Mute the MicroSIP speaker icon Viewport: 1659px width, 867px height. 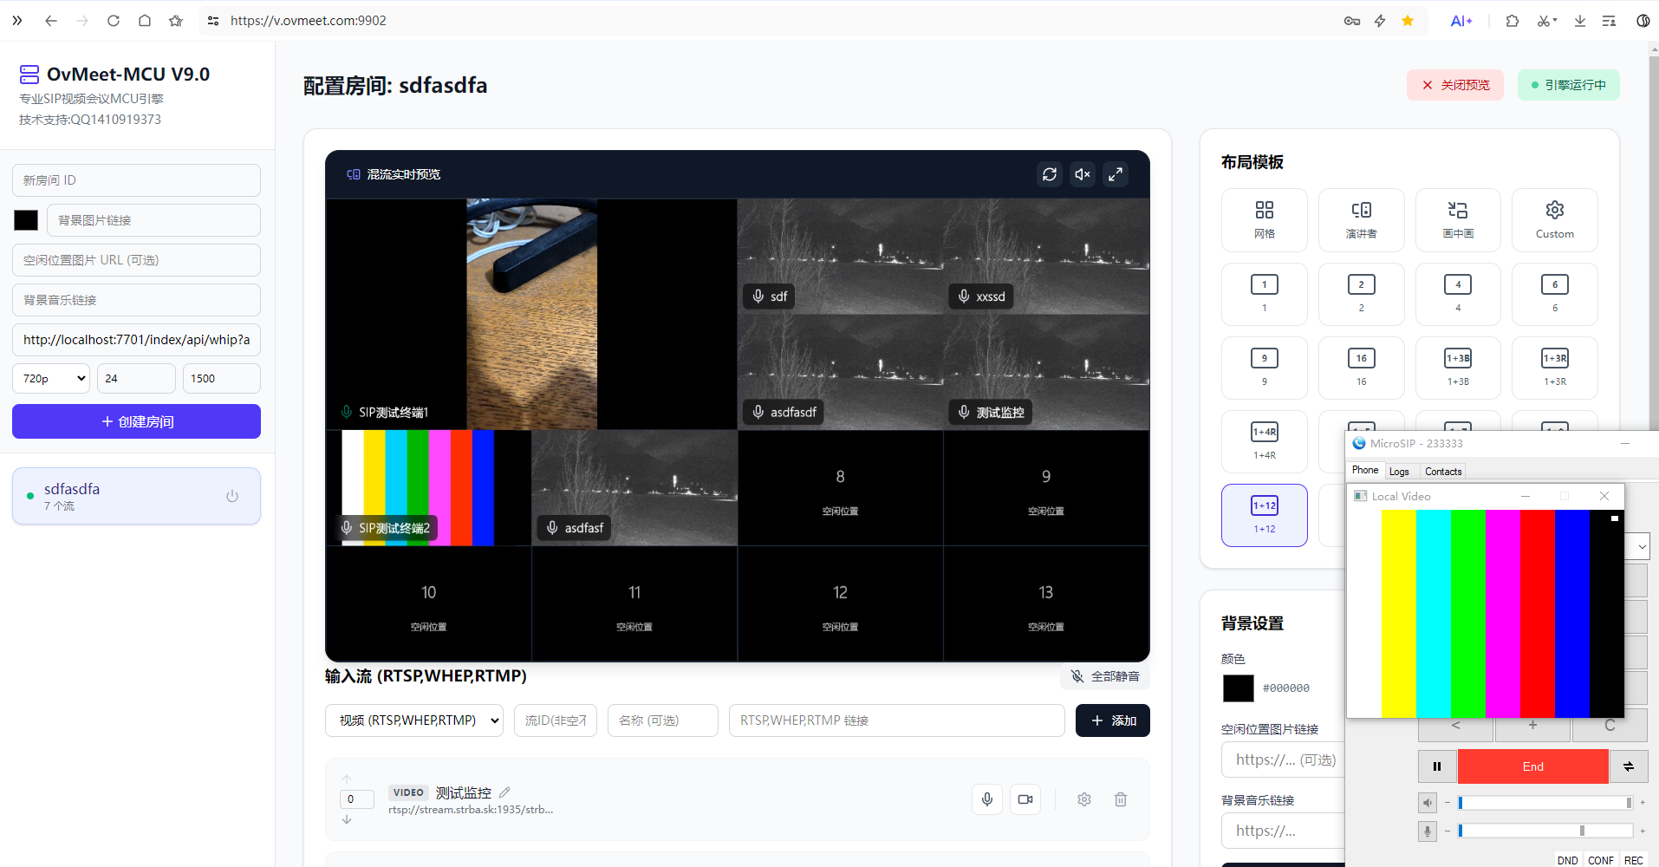[1428, 803]
